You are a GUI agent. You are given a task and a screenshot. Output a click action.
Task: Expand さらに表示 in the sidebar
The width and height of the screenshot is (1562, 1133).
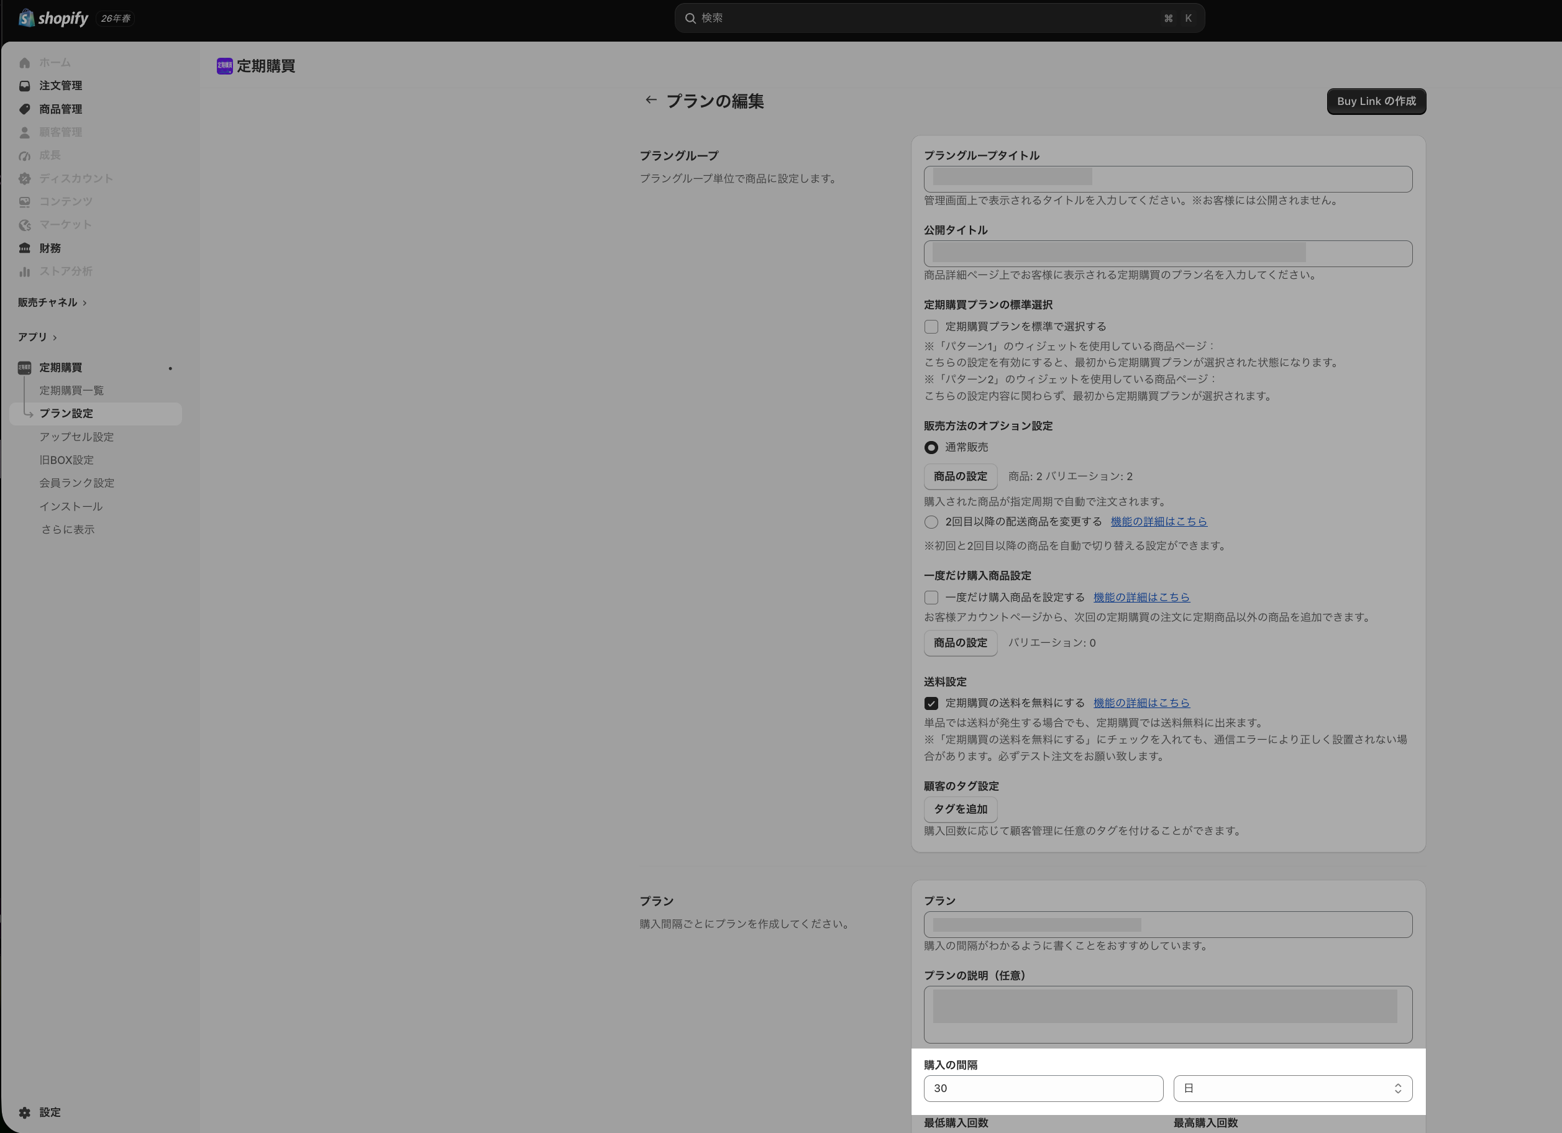point(68,530)
